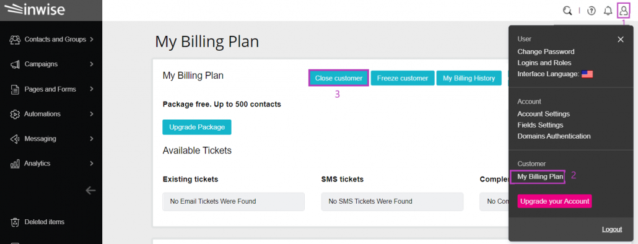Click the pink Upgrade your Account button
Screen dimensions: 638x244
click(x=554, y=201)
